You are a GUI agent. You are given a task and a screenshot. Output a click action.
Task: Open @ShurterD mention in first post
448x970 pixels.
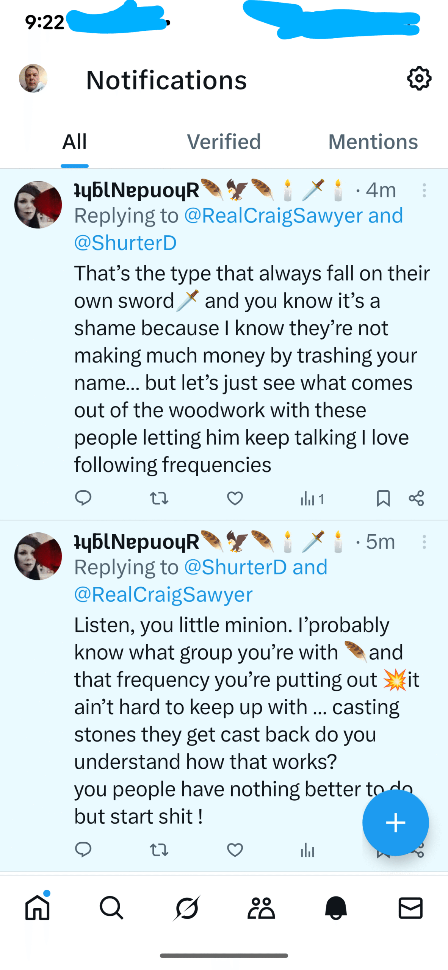[x=125, y=243]
